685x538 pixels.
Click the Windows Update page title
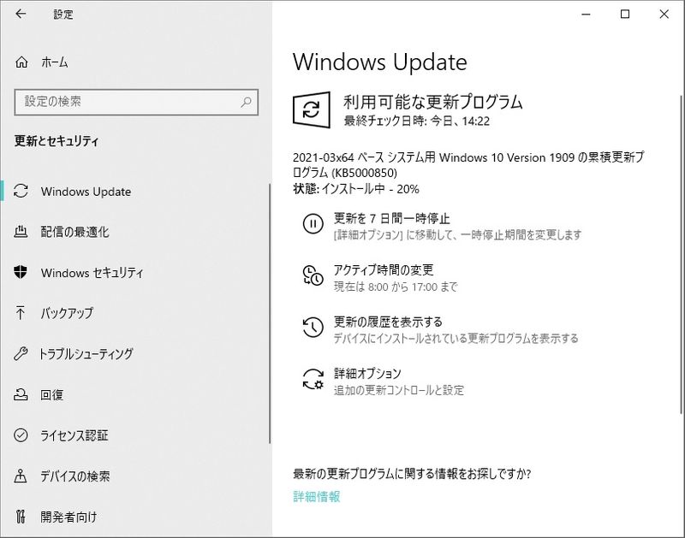point(379,62)
